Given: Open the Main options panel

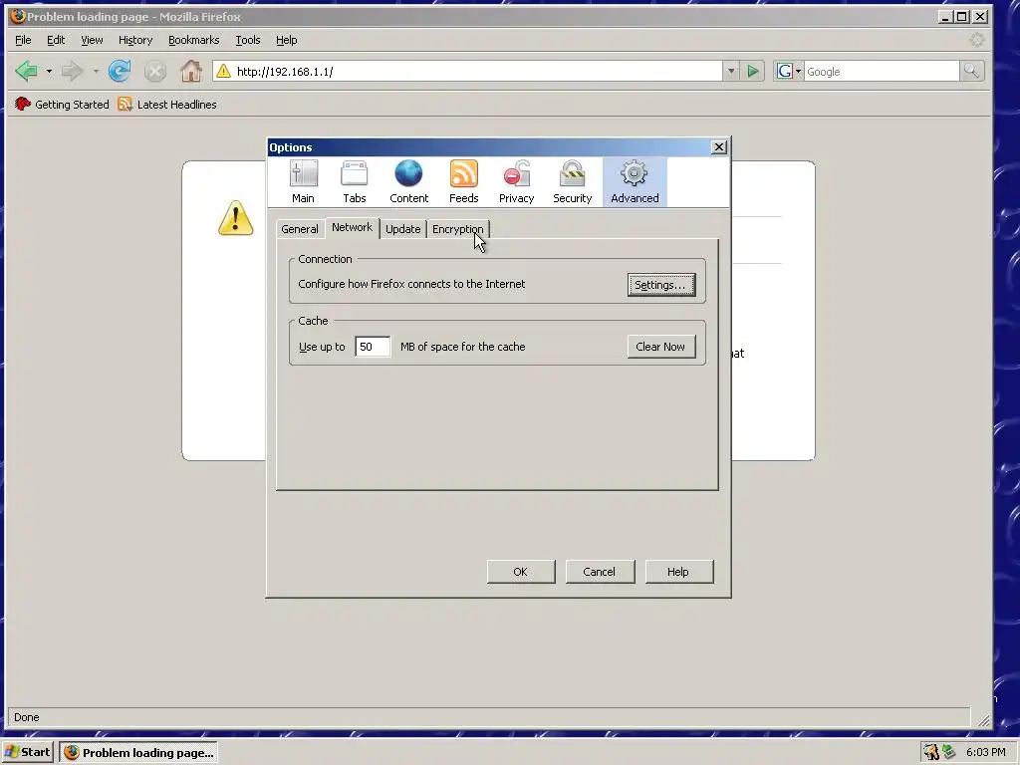Looking at the screenshot, I should click(x=303, y=182).
